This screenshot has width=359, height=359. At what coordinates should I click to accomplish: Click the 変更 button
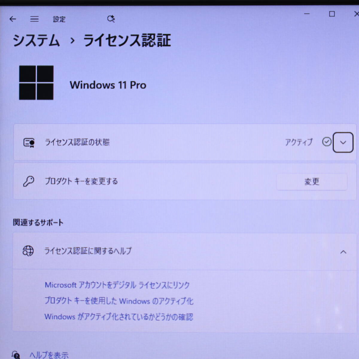pos(312,182)
